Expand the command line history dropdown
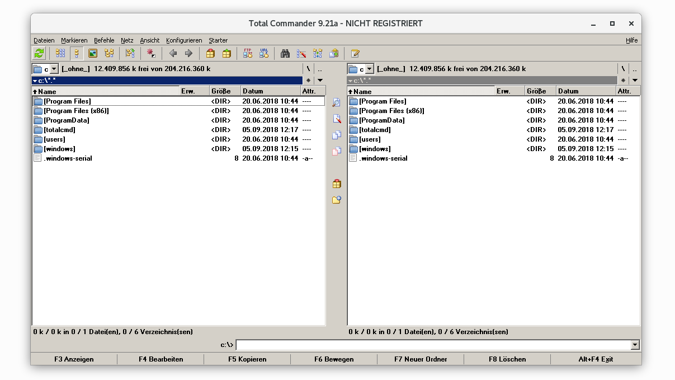The height and width of the screenshot is (380, 675). [x=635, y=345]
